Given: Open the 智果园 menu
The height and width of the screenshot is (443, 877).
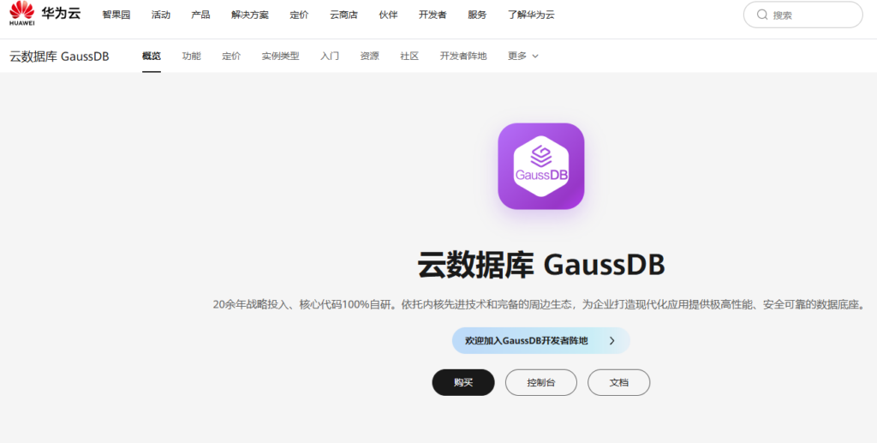Looking at the screenshot, I should [116, 15].
